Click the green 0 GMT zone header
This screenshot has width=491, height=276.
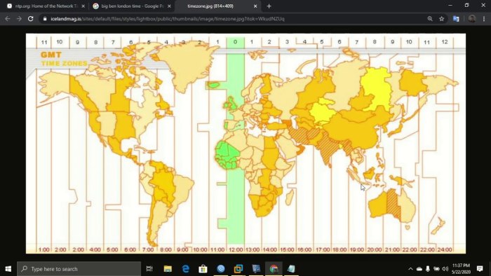click(x=235, y=42)
